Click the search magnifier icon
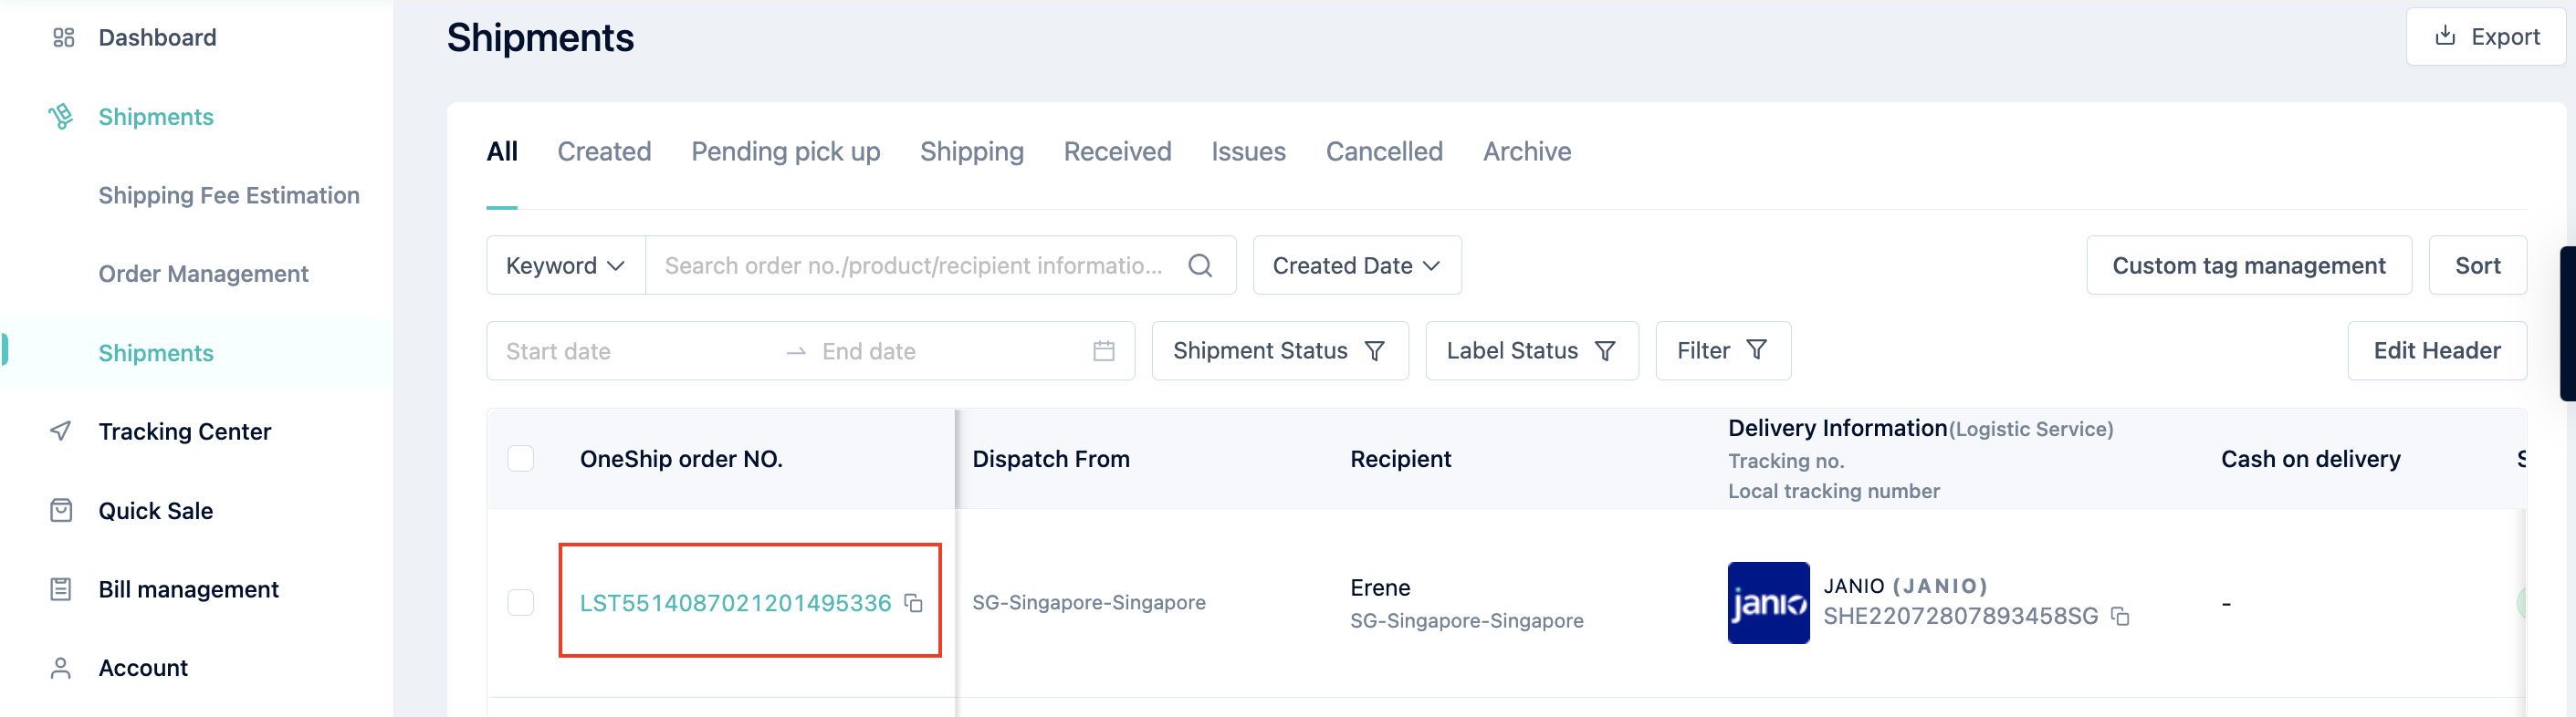The width and height of the screenshot is (2576, 717). pyautogui.click(x=1200, y=265)
